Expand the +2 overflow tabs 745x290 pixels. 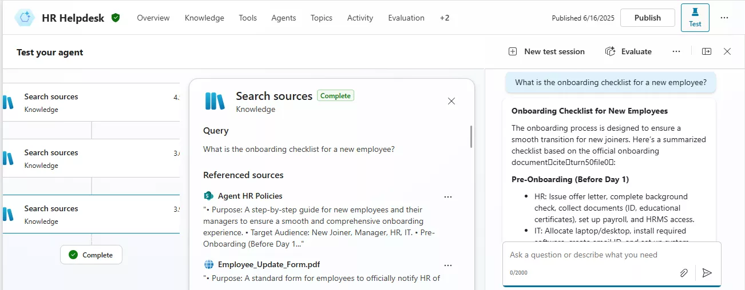[445, 18]
